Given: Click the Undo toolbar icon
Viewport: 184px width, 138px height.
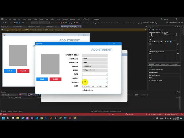Looking at the screenshot, I should pyautogui.click(x=23, y=23).
